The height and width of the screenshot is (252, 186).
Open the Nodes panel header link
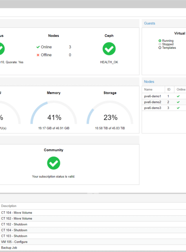(149, 82)
